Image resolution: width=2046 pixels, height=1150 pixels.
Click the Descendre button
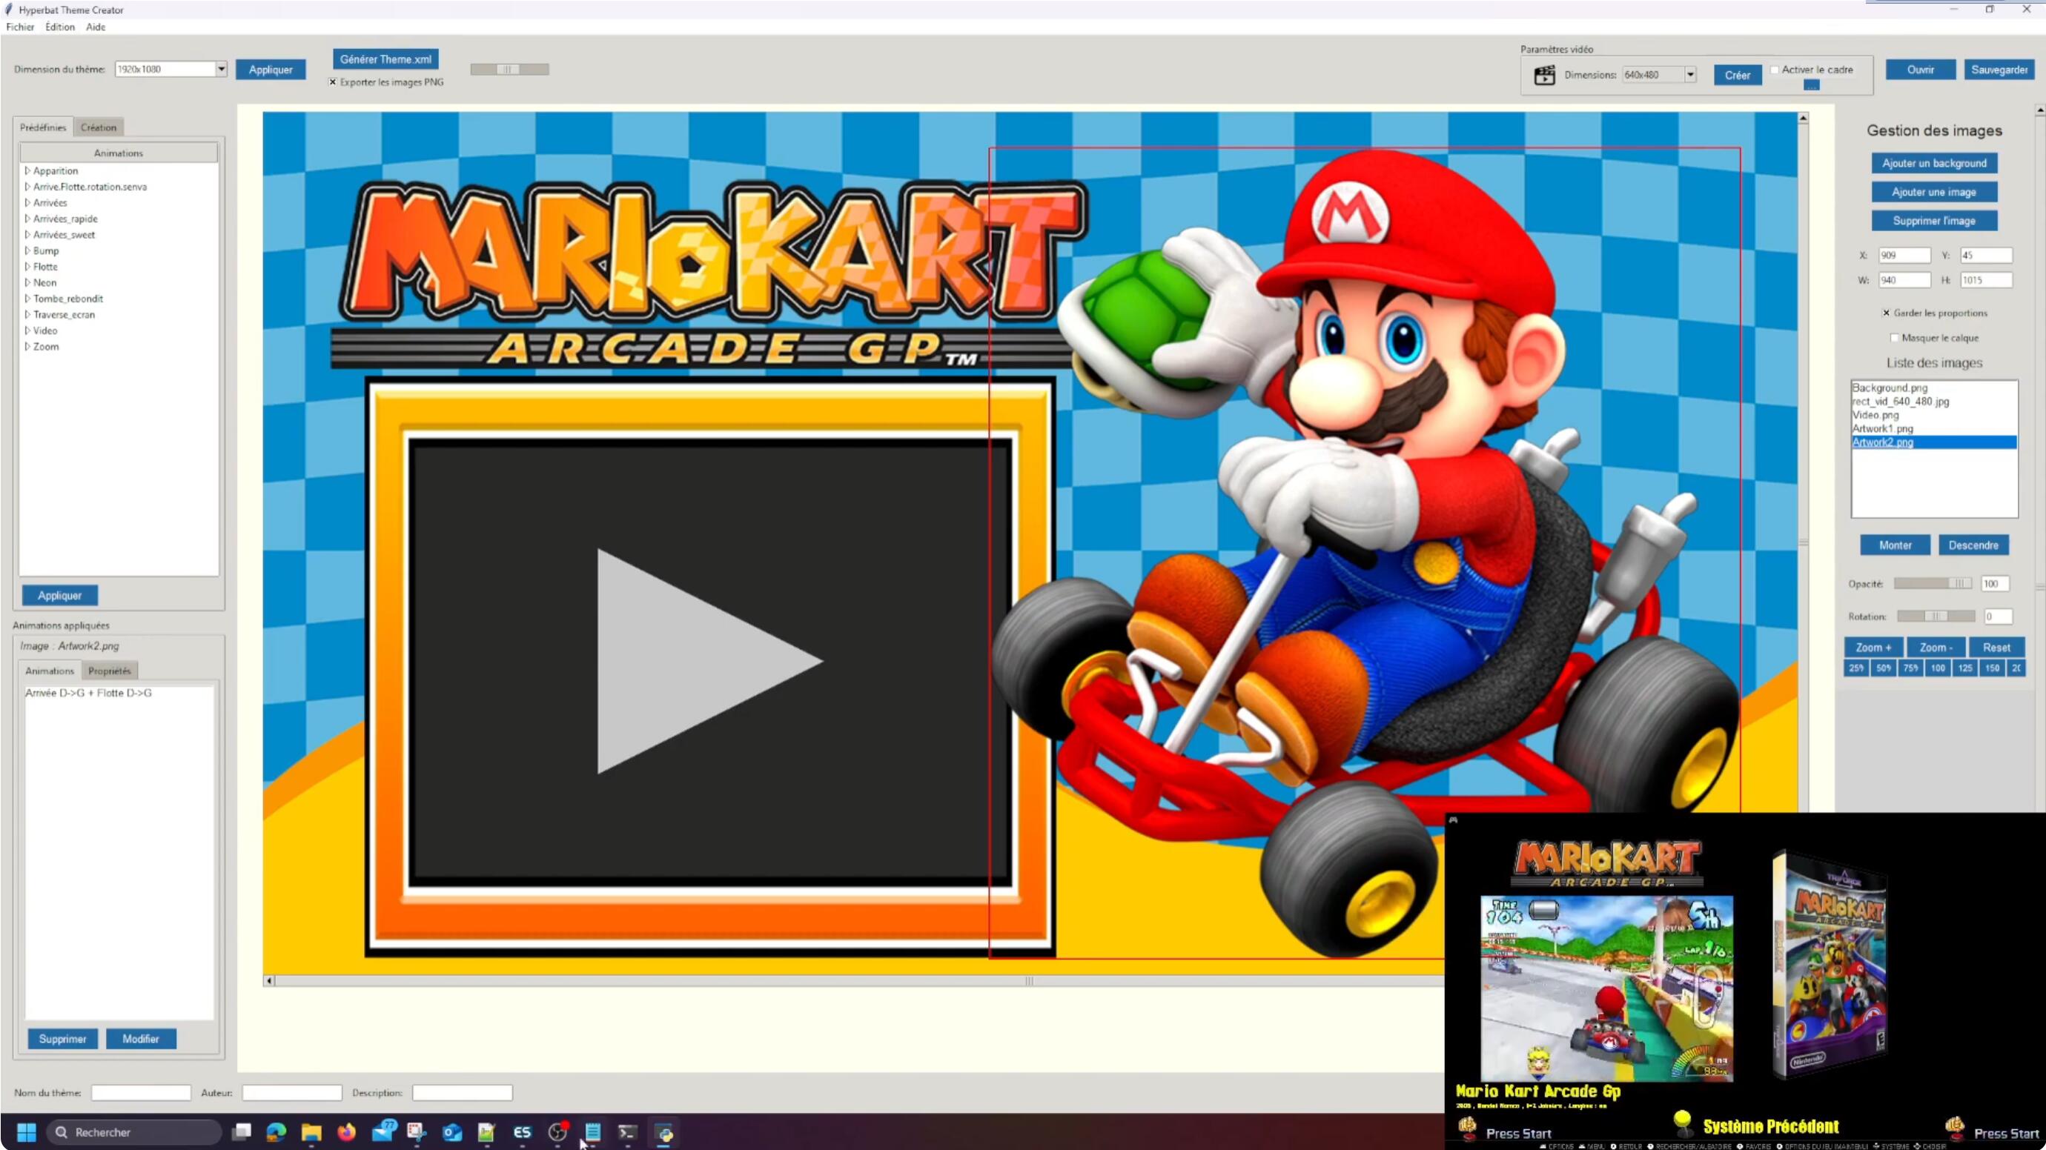(x=1973, y=545)
